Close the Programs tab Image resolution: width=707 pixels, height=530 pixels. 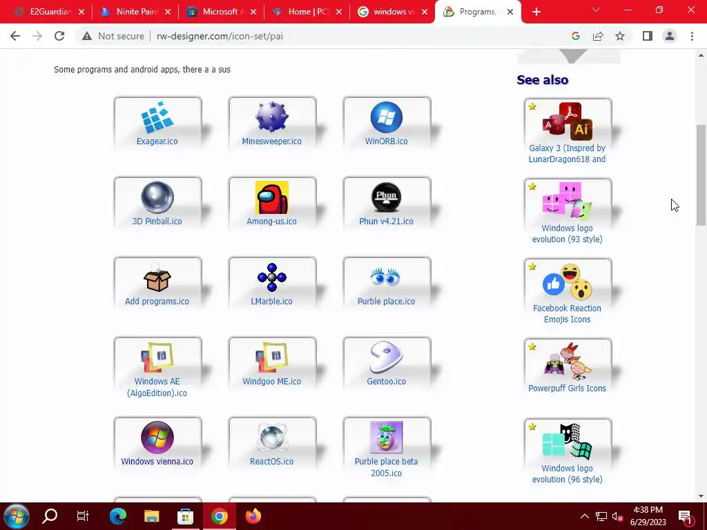tap(510, 12)
